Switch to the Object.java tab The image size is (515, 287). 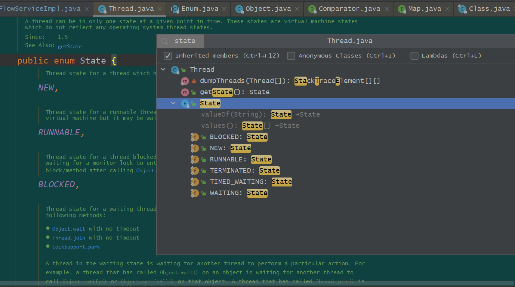(266, 9)
